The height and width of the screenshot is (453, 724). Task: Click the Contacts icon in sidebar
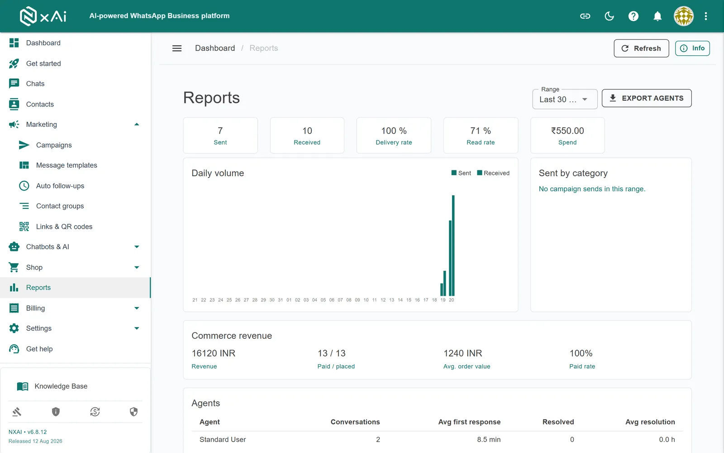(x=14, y=104)
